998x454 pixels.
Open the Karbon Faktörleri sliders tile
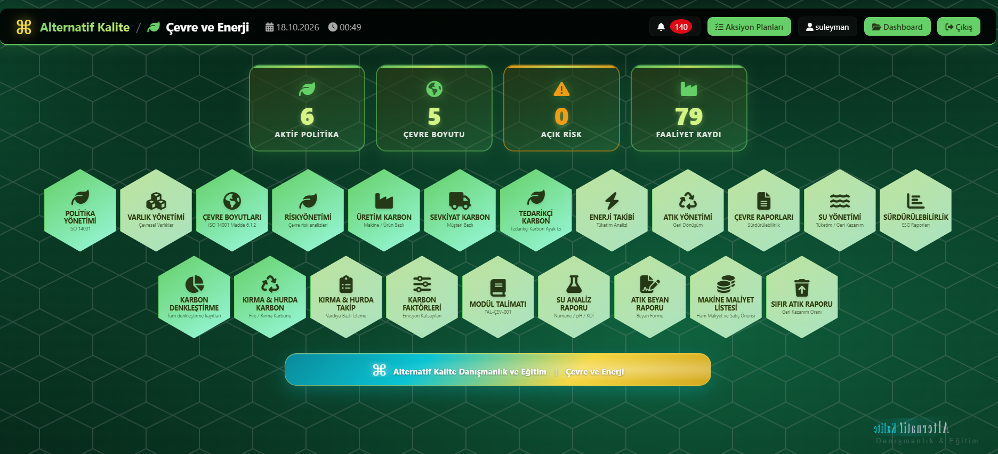pyautogui.click(x=422, y=297)
